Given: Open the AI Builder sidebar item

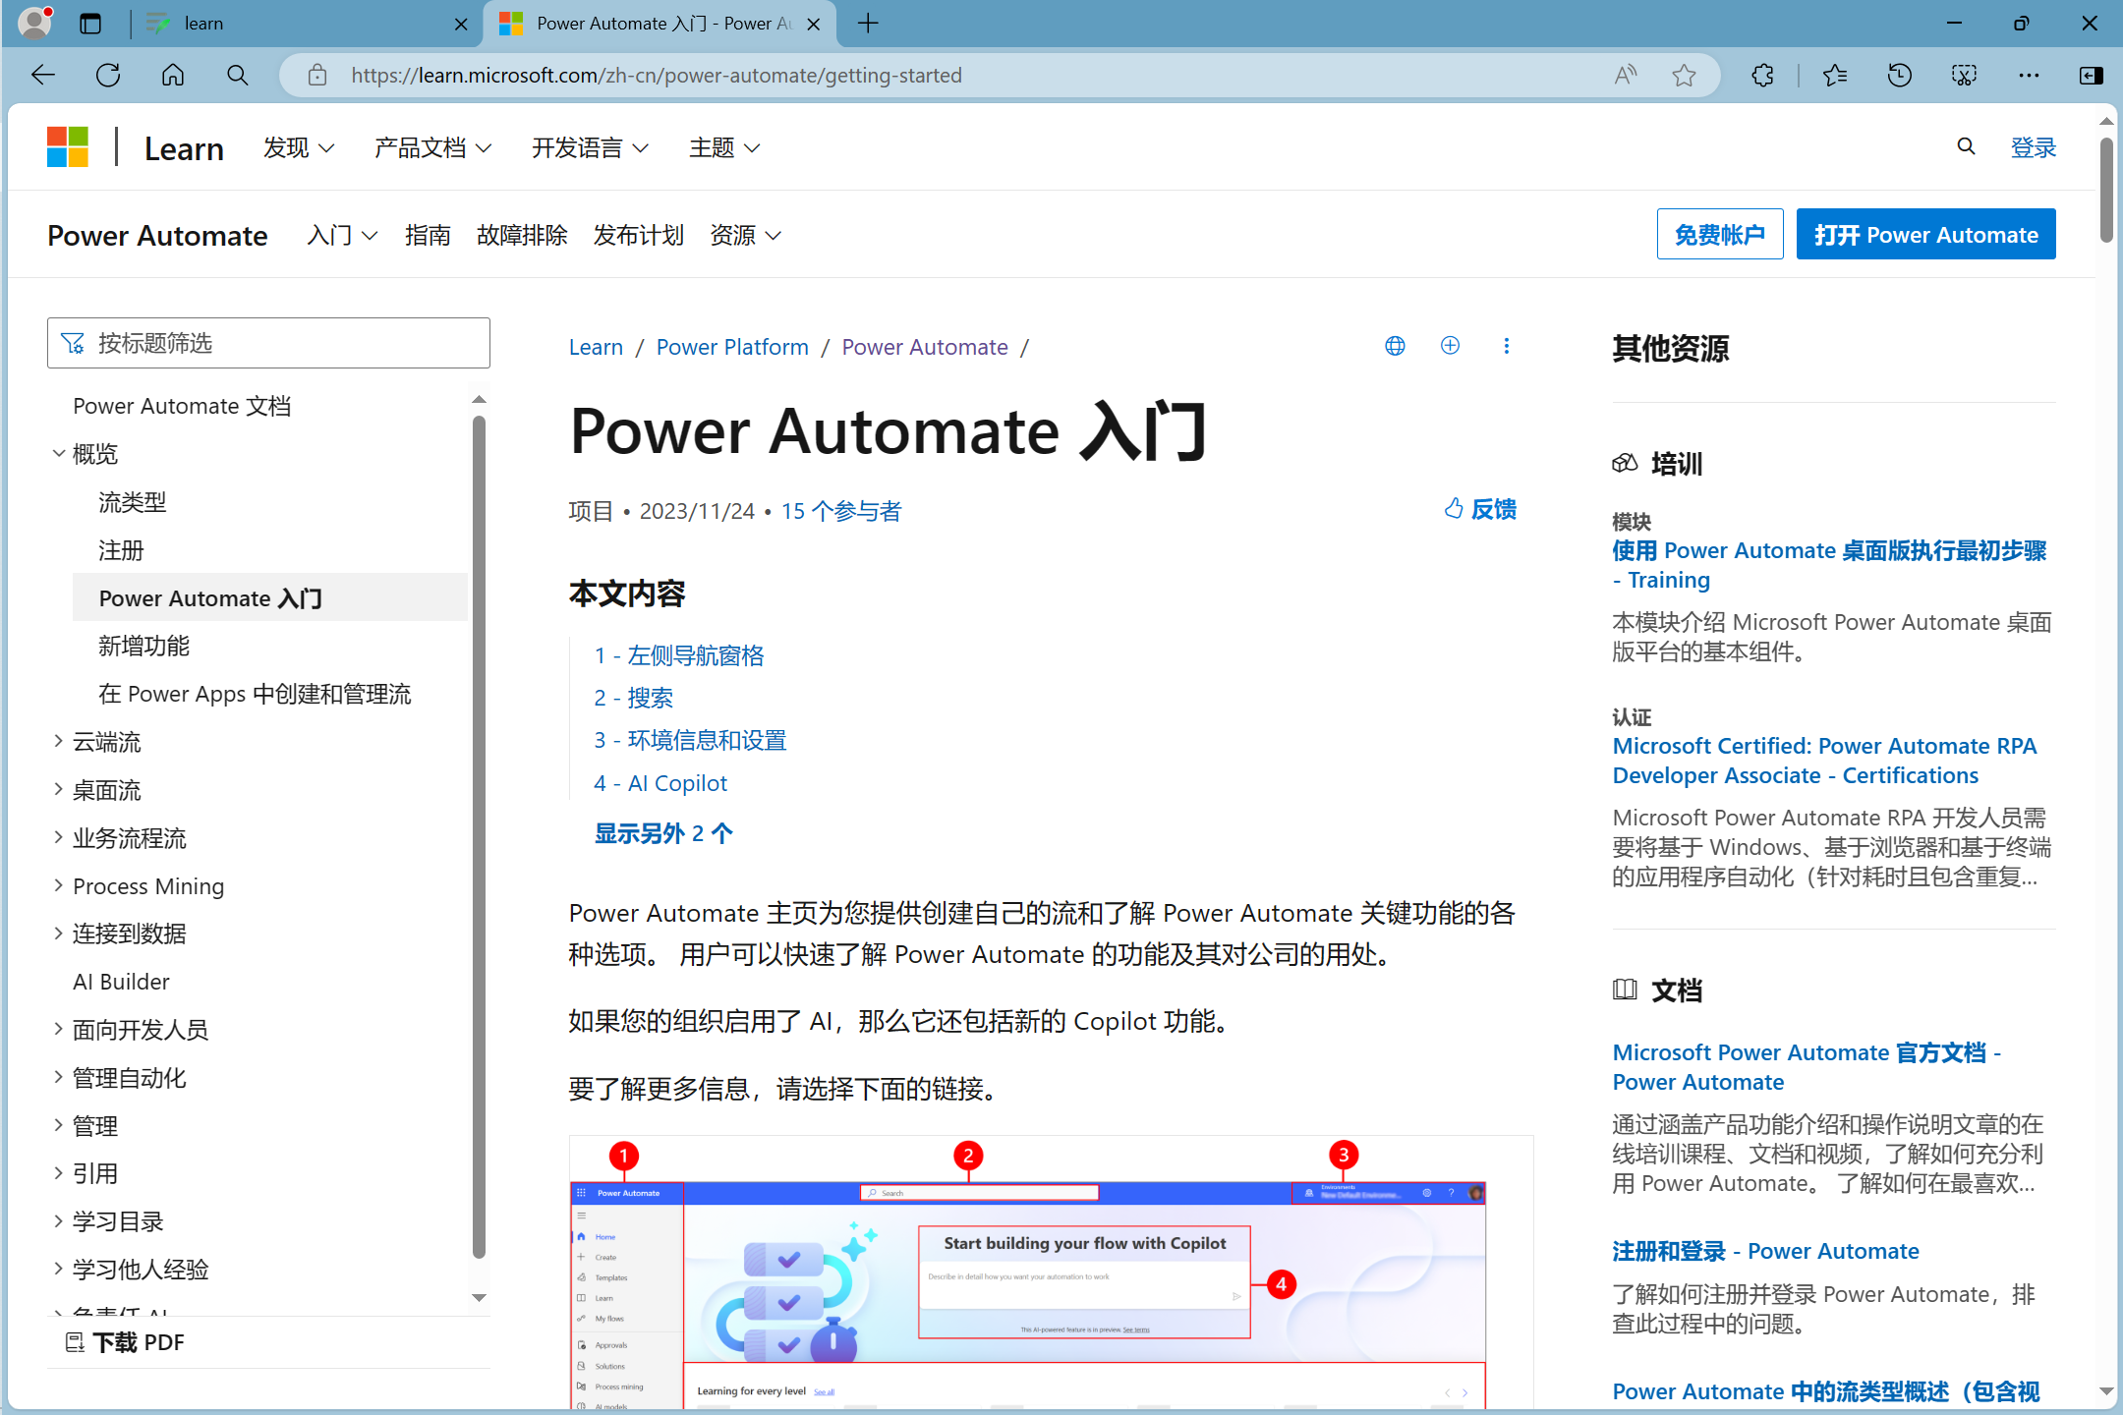Looking at the screenshot, I should [x=121, y=981].
